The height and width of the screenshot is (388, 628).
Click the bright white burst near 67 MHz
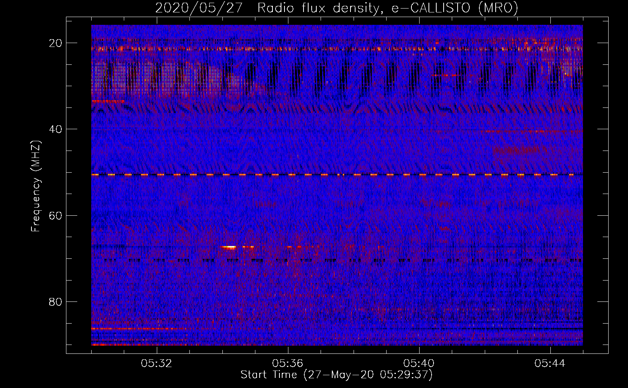coord(229,247)
